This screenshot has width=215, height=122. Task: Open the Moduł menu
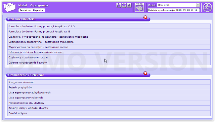[23, 5]
